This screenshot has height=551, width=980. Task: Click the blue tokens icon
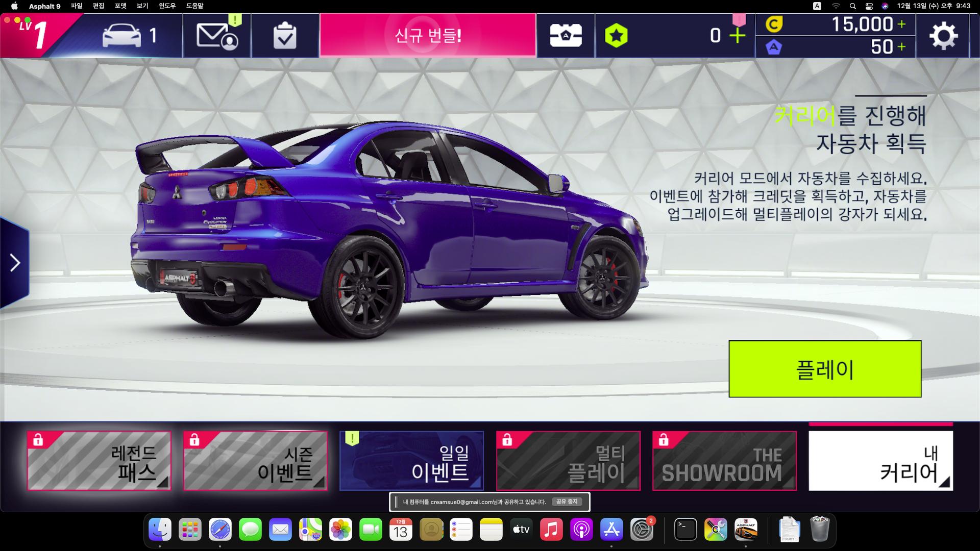pyautogui.click(x=774, y=47)
